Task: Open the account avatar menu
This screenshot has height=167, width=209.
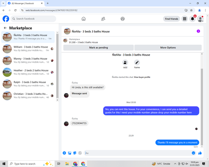Action: tap(200, 19)
